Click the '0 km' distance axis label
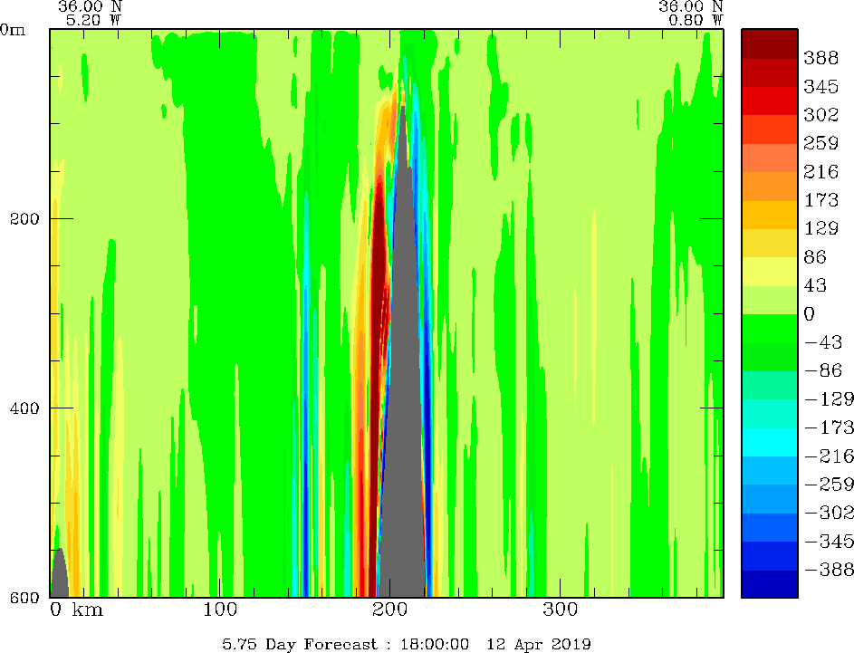The width and height of the screenshot is (854, 653). click(76, 609)
